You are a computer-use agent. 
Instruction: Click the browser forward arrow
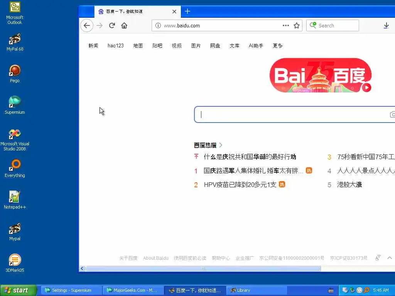(x=100, y=25)
